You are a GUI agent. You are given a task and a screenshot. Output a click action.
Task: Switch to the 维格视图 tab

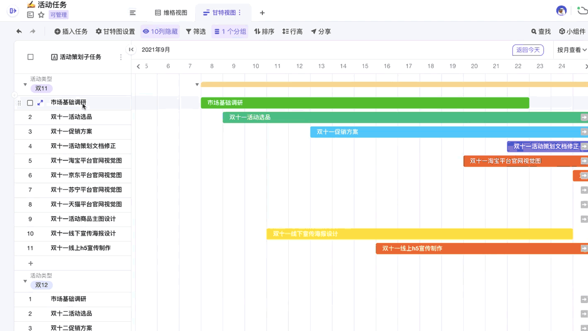171,13
